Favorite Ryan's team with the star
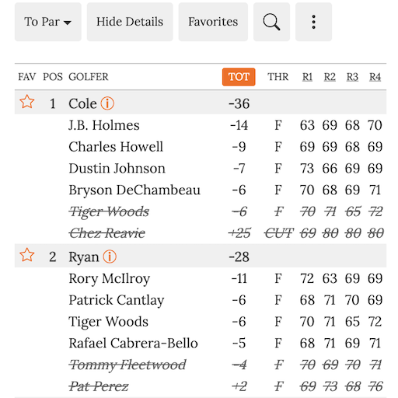This screenshot has height=398, width=398. click(x=27, y=255)
